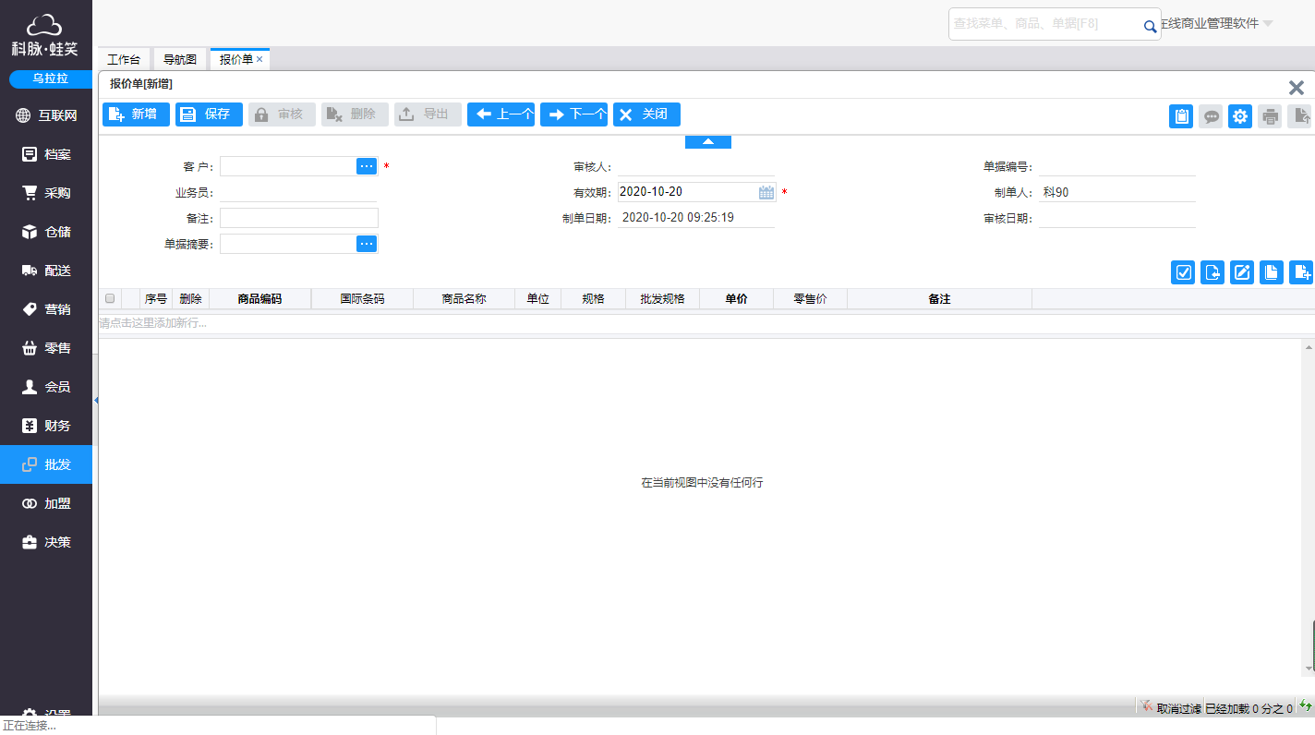Image resolution: width=1315 pixels, height=735 pixels.
Task: Collapse the left sidebar via edge handle
Action: 96,400
